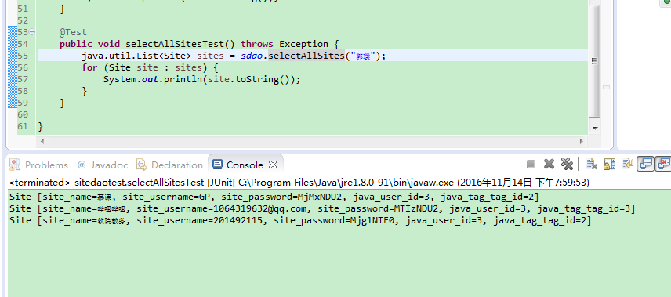Click the method name selectAllSitesTest
Screen dimensions: 671x297
(175, 44)
